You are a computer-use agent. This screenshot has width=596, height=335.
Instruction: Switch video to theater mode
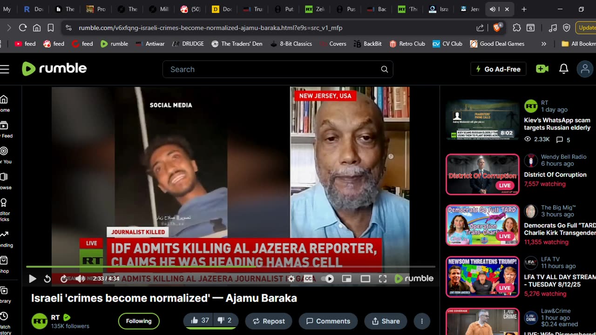[366, 279]
